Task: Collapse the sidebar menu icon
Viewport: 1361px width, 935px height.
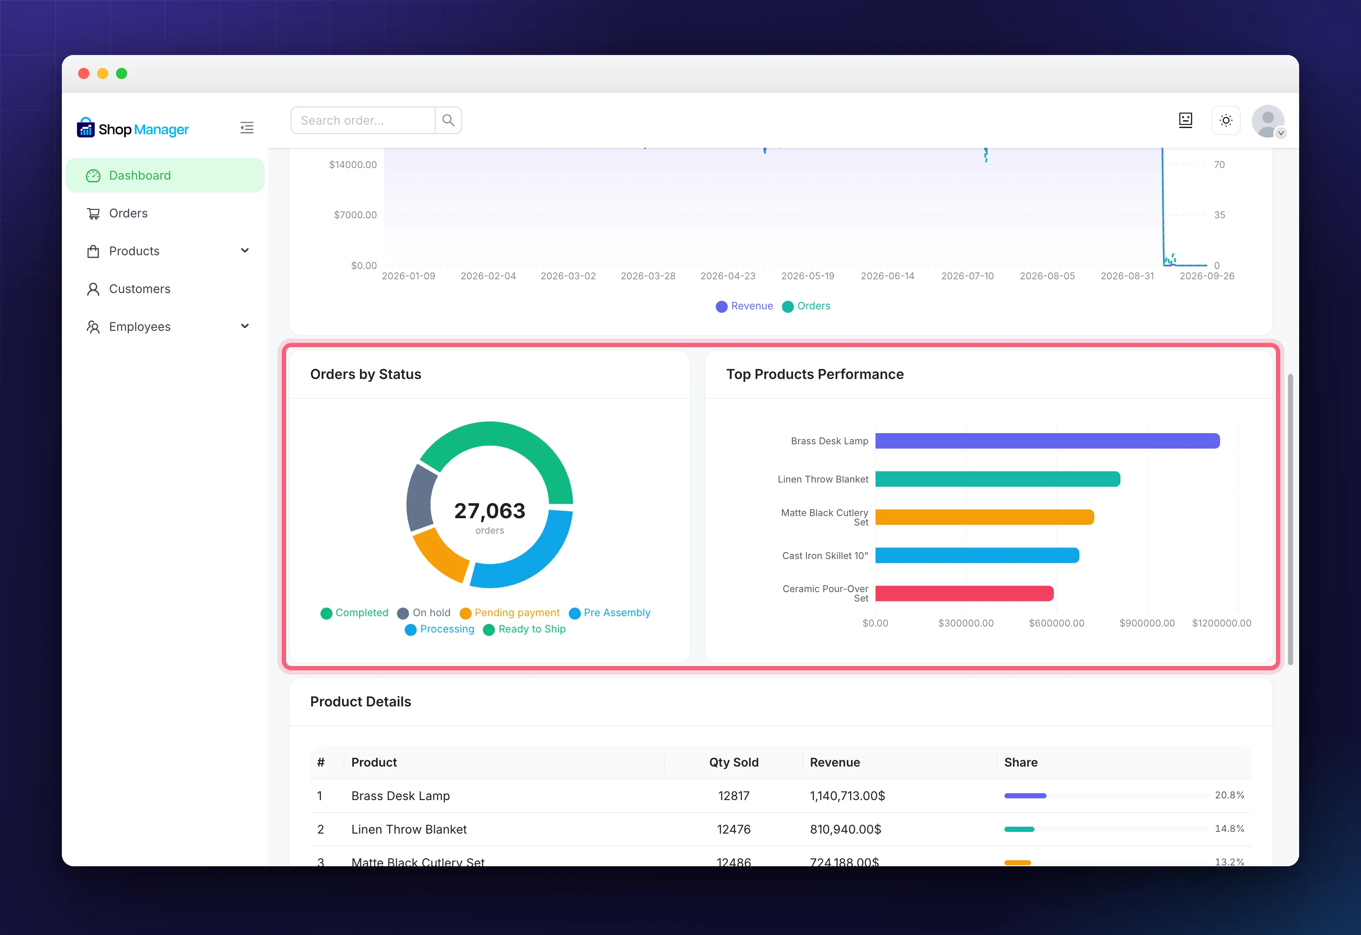Action: 247,128
